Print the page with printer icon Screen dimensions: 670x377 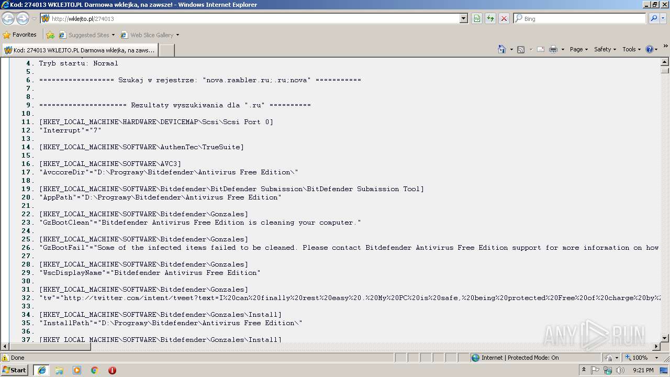coord(553,49)
